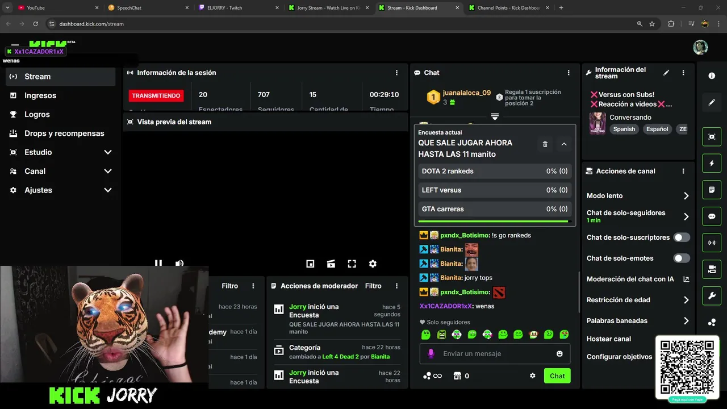Open three-dot menu of Acciones de canal
The image size is (727, 409).
[683, 171]
